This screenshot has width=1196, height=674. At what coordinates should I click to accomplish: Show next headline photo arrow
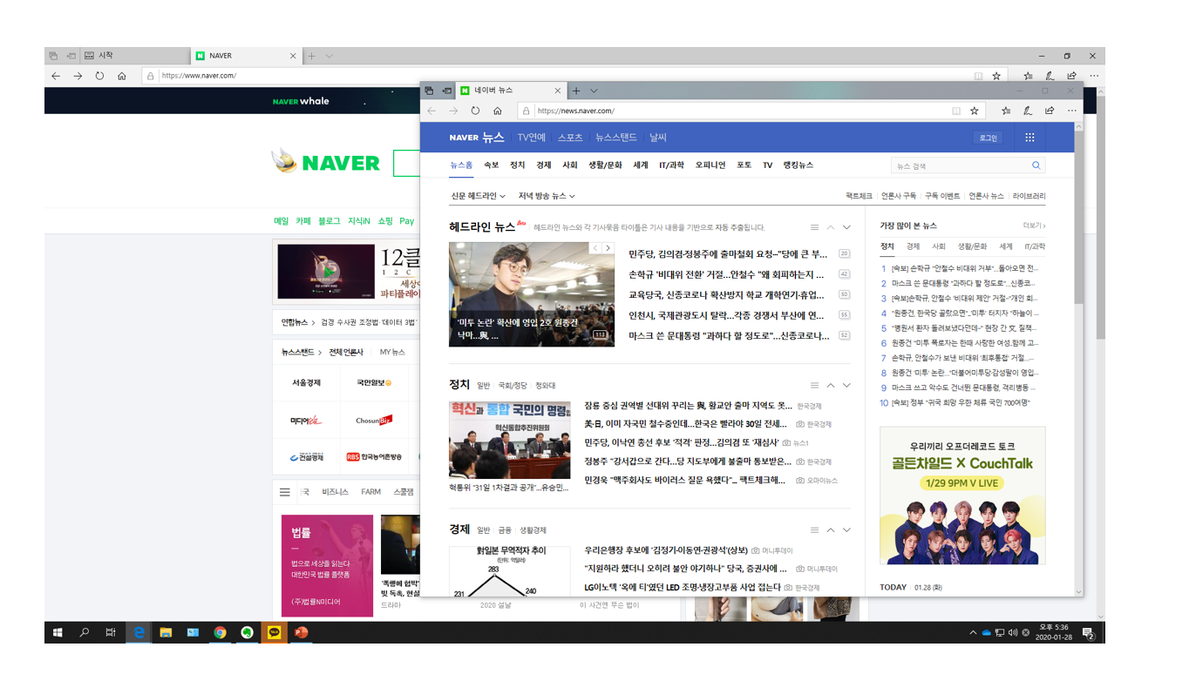click(x=608, y=248)
